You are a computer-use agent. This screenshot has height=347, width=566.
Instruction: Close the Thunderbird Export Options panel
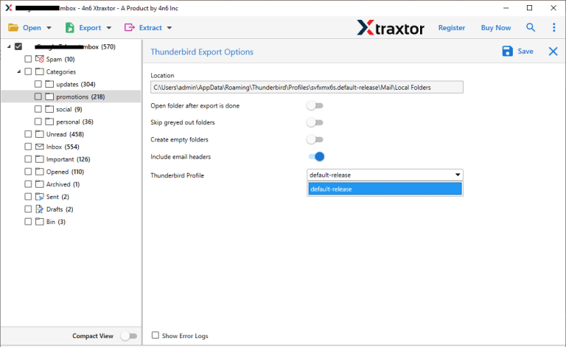pyautogui.click(x=553, y=52)
